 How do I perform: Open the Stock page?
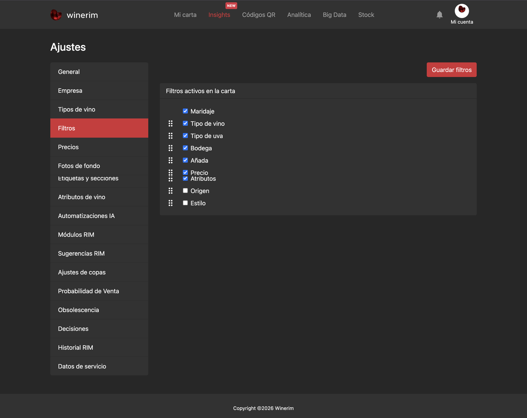pyautogui.click(x=366, y=15)
